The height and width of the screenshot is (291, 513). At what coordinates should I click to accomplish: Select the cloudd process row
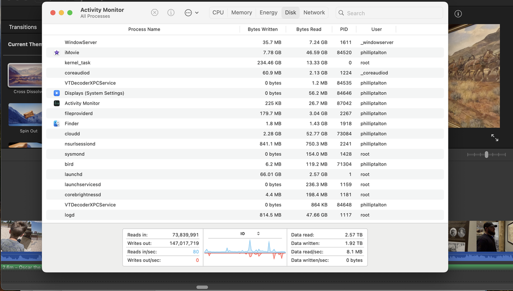pyautogui.click(x=245, y=134)
